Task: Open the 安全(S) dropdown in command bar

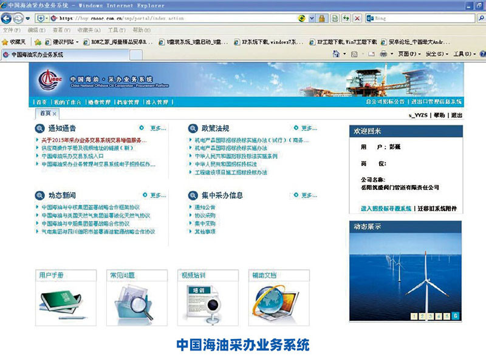Action: tap(436, 54)
